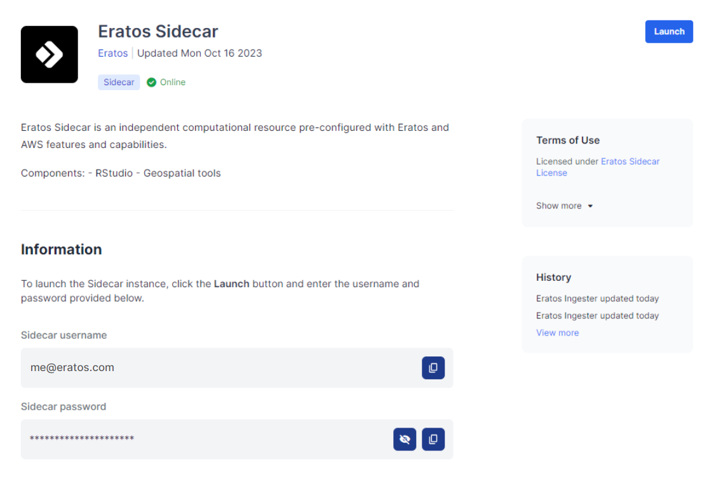
Task: Click the Eratos Sidecar title heading
Action: pyautogui.click(x=158, y=32)
